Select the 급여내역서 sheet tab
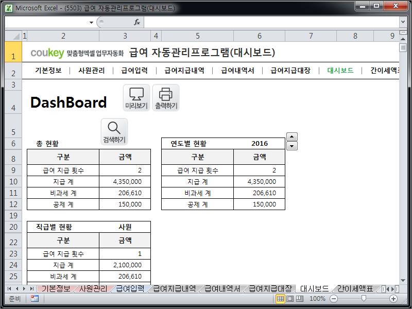This screenshot has width=412, height=309. pos(222,289)
